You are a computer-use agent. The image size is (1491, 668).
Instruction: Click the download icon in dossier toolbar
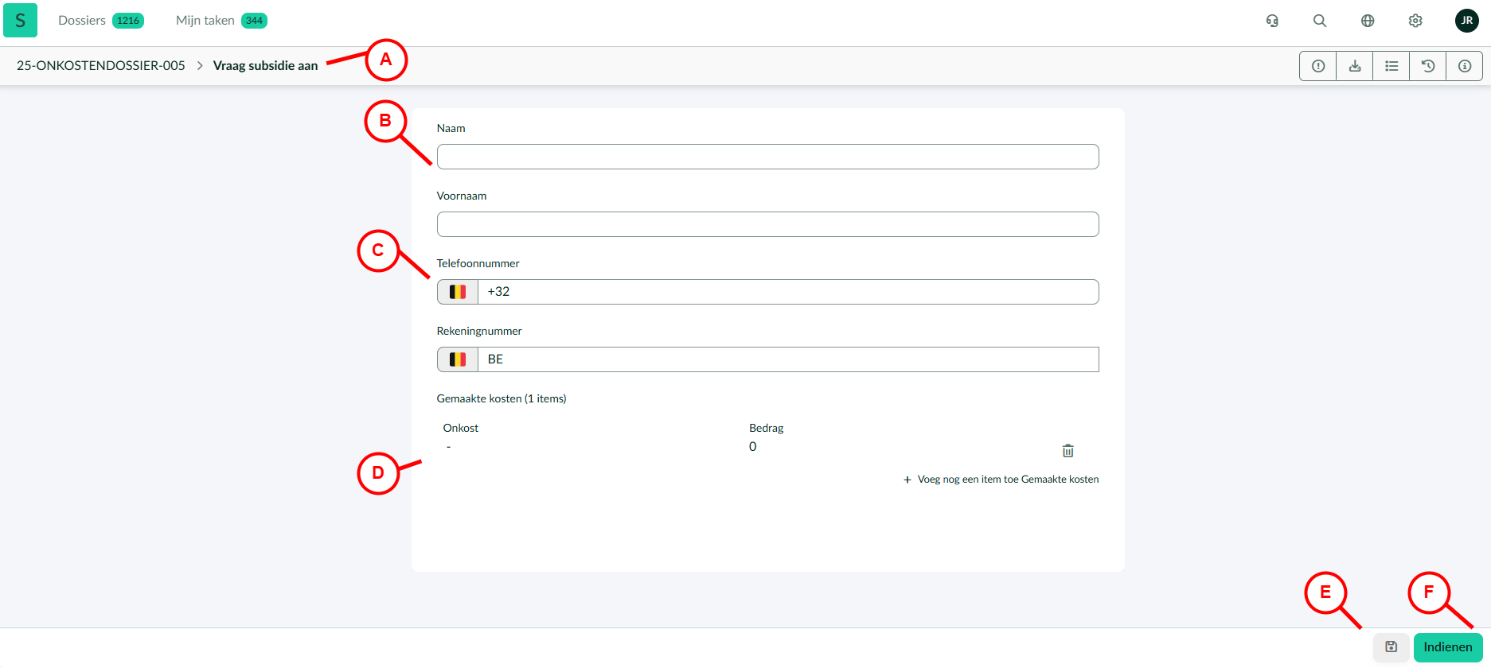coord(1355,66)
